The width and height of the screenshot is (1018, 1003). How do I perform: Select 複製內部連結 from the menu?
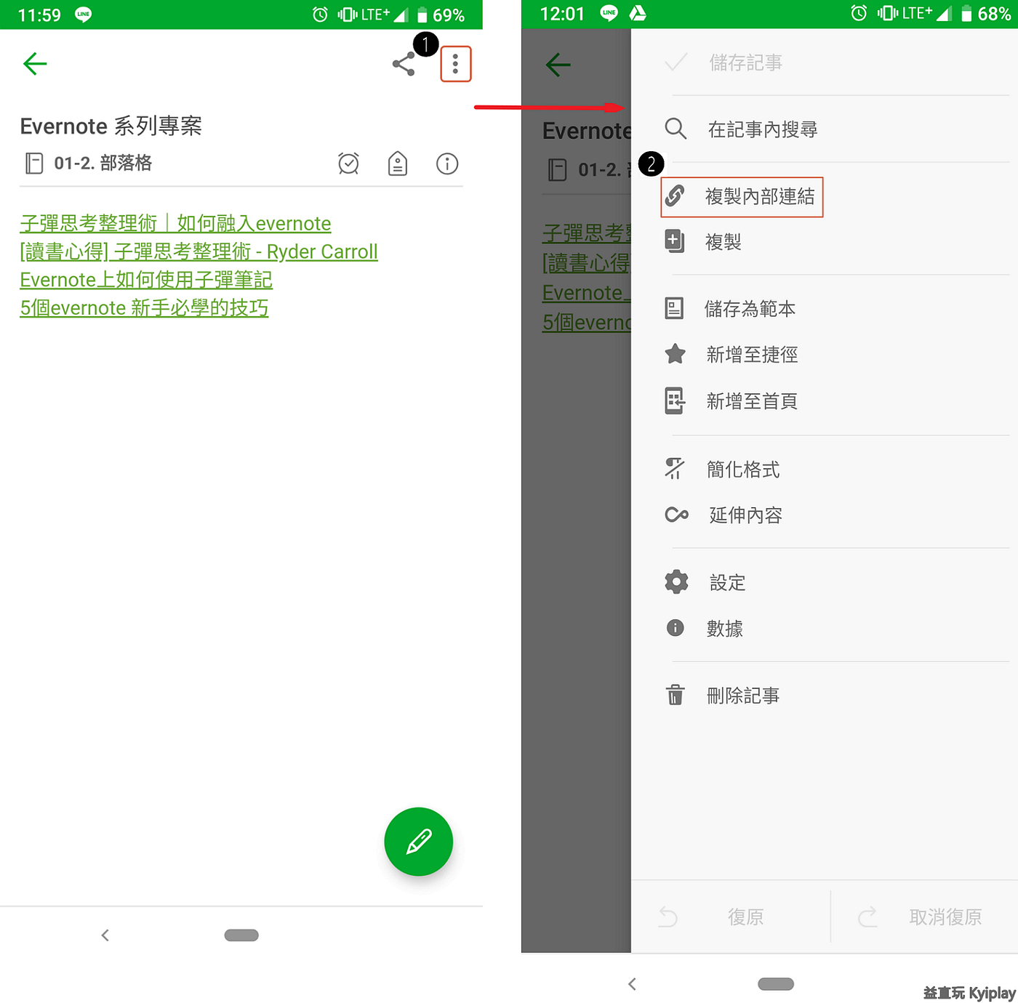[742, 196]
